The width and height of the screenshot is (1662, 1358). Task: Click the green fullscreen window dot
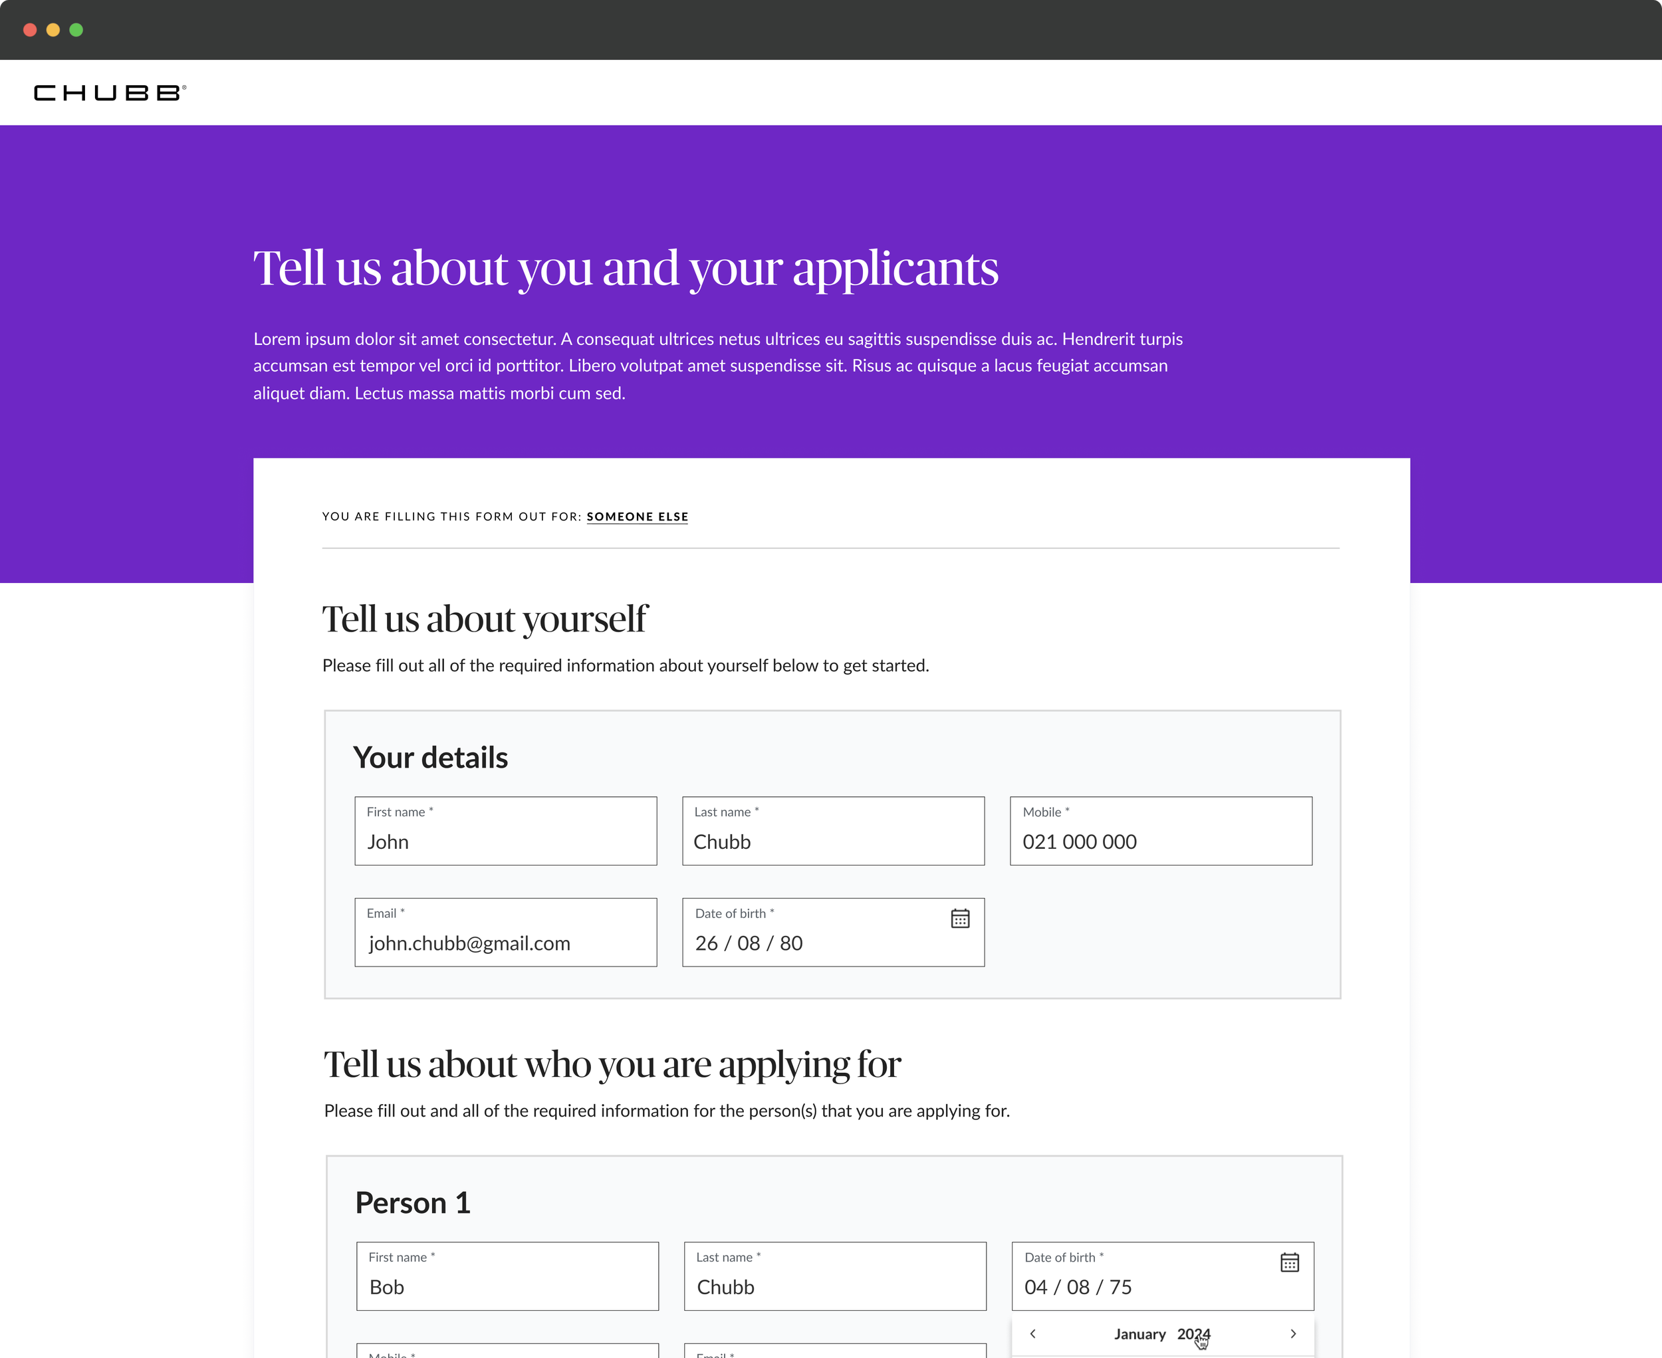[x=76, y=30]
